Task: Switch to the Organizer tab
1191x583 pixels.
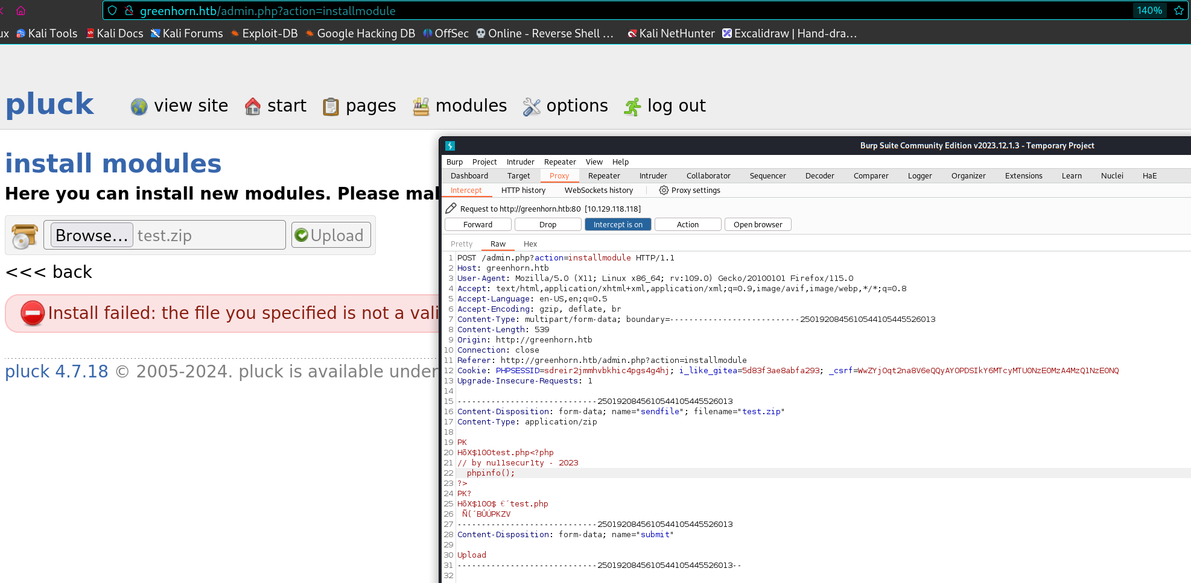Action: 968,175
